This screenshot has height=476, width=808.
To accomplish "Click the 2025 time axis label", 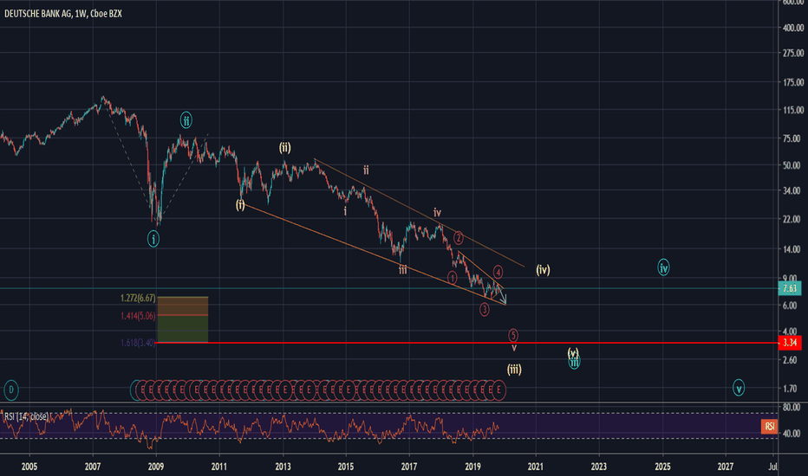I will click(x=662, y=466).
